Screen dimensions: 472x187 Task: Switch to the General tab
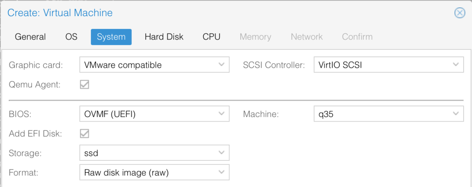point(30,37)
